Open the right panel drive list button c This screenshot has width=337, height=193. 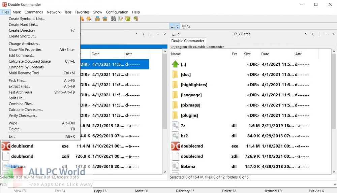point(176,34)
